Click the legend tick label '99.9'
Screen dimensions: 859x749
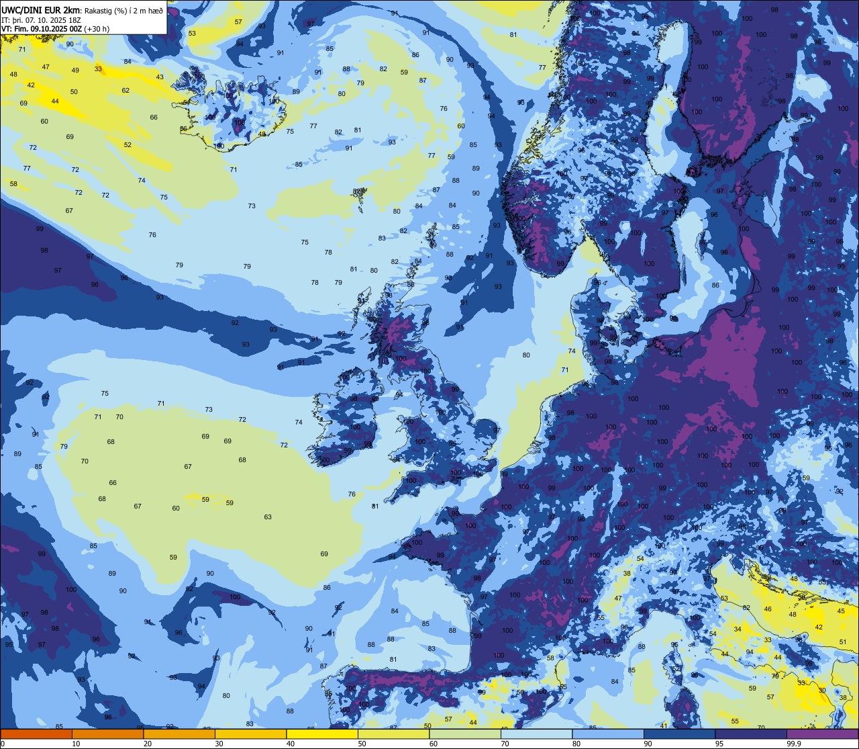[794, 744]
